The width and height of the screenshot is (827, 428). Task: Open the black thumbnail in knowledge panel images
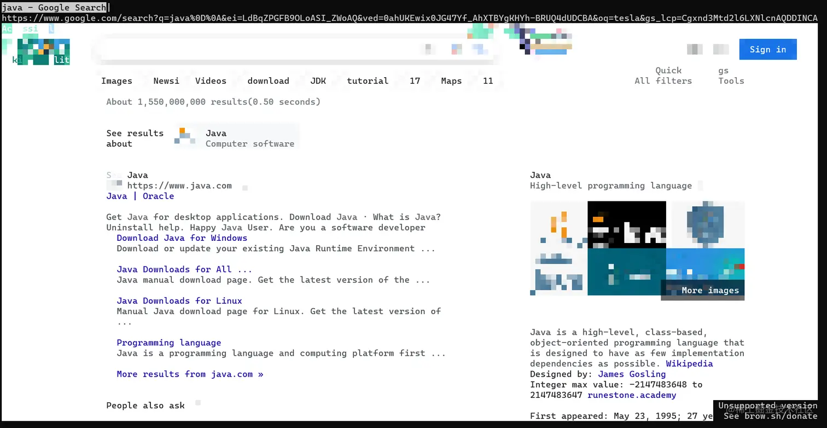pos(627,225)
